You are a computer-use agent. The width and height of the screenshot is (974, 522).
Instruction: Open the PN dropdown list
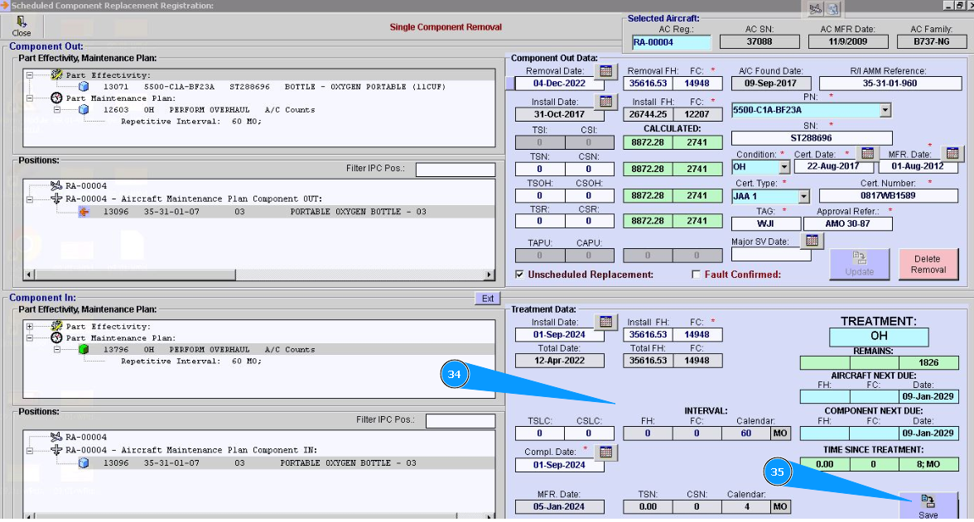pyautogui.click(x=885, y=110)
